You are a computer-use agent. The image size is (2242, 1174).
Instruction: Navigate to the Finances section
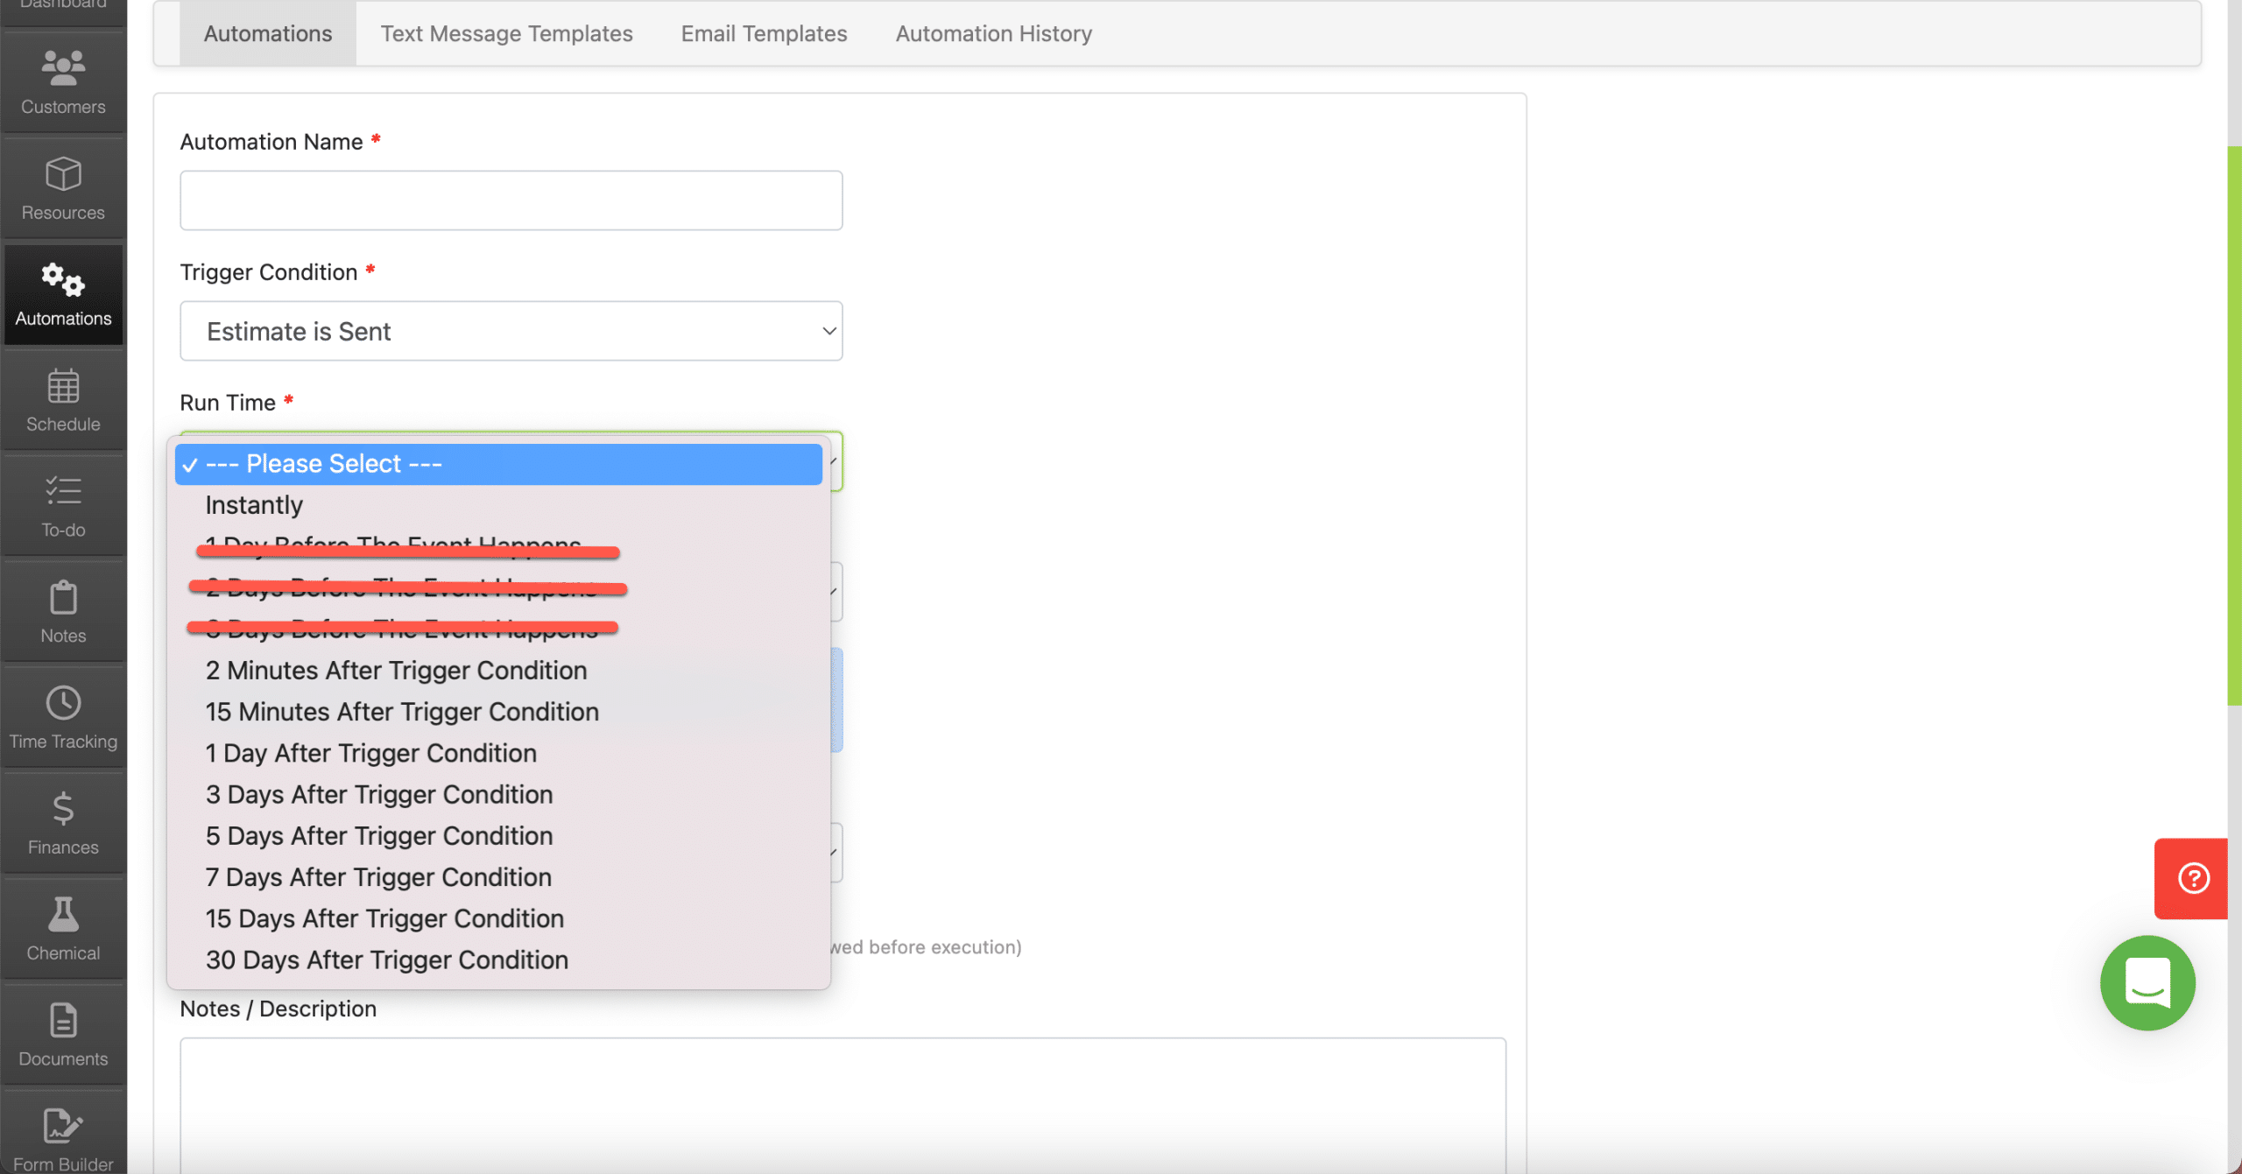pyautogui.click(x=62, y=822)
